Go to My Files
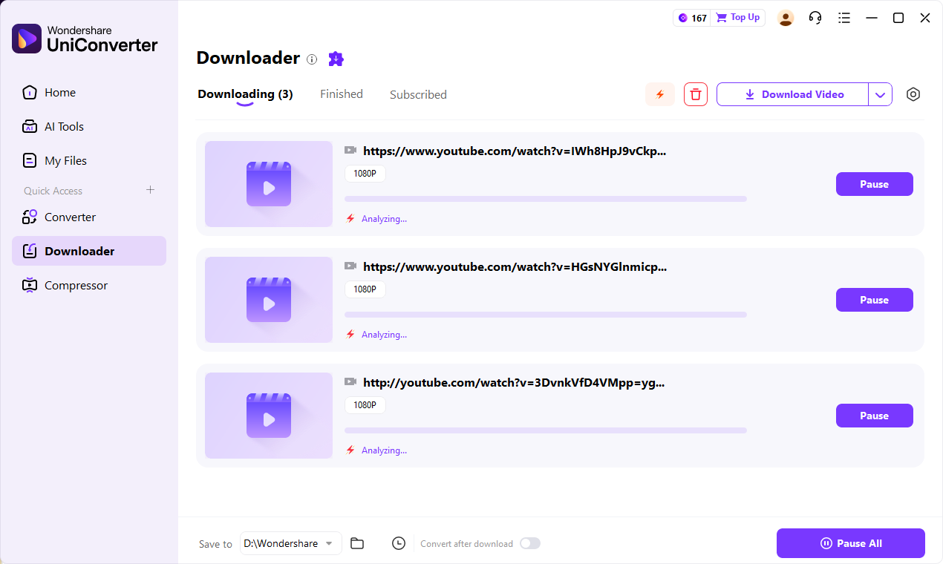 click(89, 161)
